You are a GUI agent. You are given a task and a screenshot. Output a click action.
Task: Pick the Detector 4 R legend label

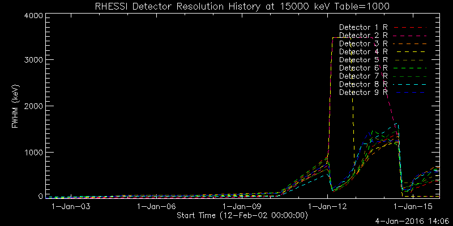(x=363, y=51)
